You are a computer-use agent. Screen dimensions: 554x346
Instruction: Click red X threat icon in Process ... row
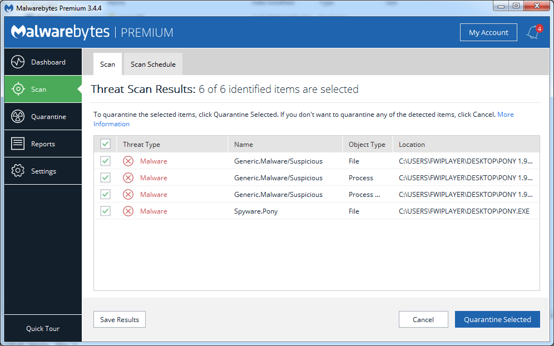[x=128, y=194]
